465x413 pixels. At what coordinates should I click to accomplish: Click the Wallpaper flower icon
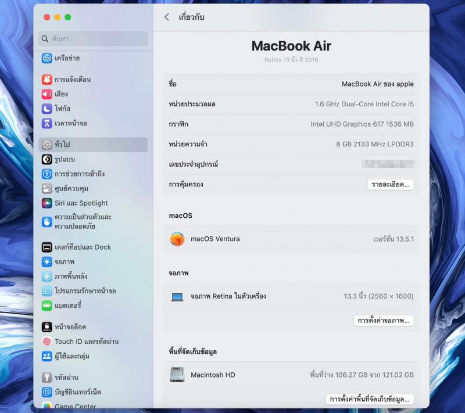click(x=47, y=276)
